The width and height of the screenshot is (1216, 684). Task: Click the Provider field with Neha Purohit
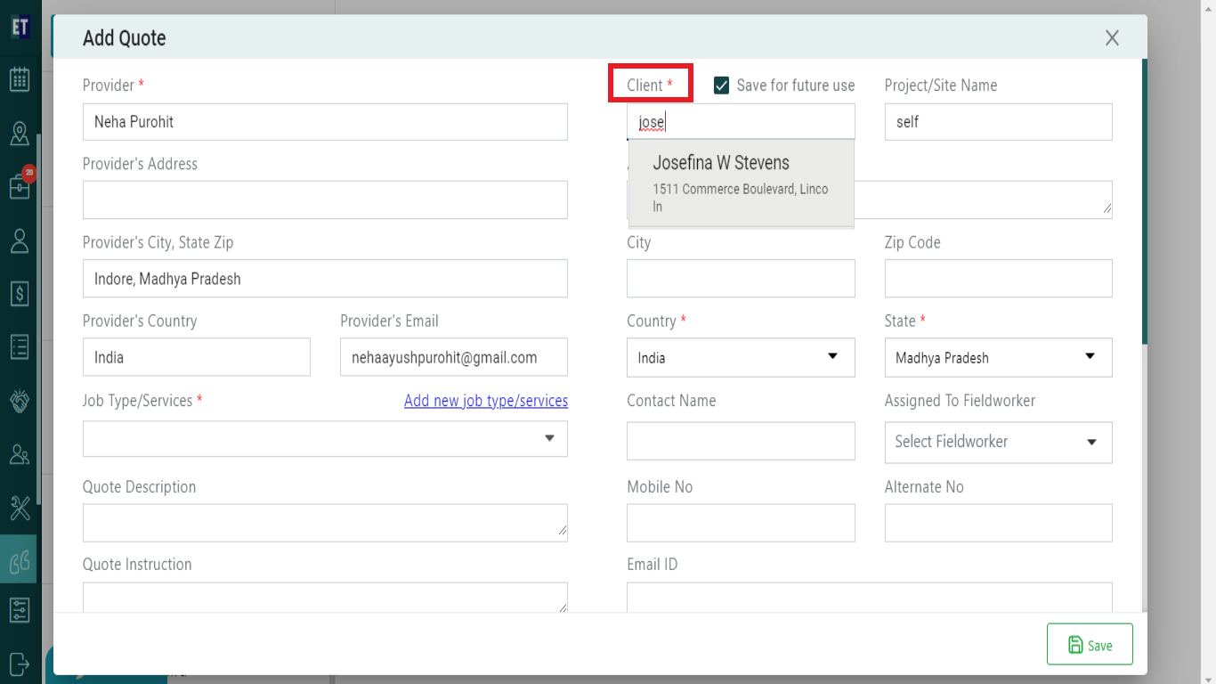point(325,121)
